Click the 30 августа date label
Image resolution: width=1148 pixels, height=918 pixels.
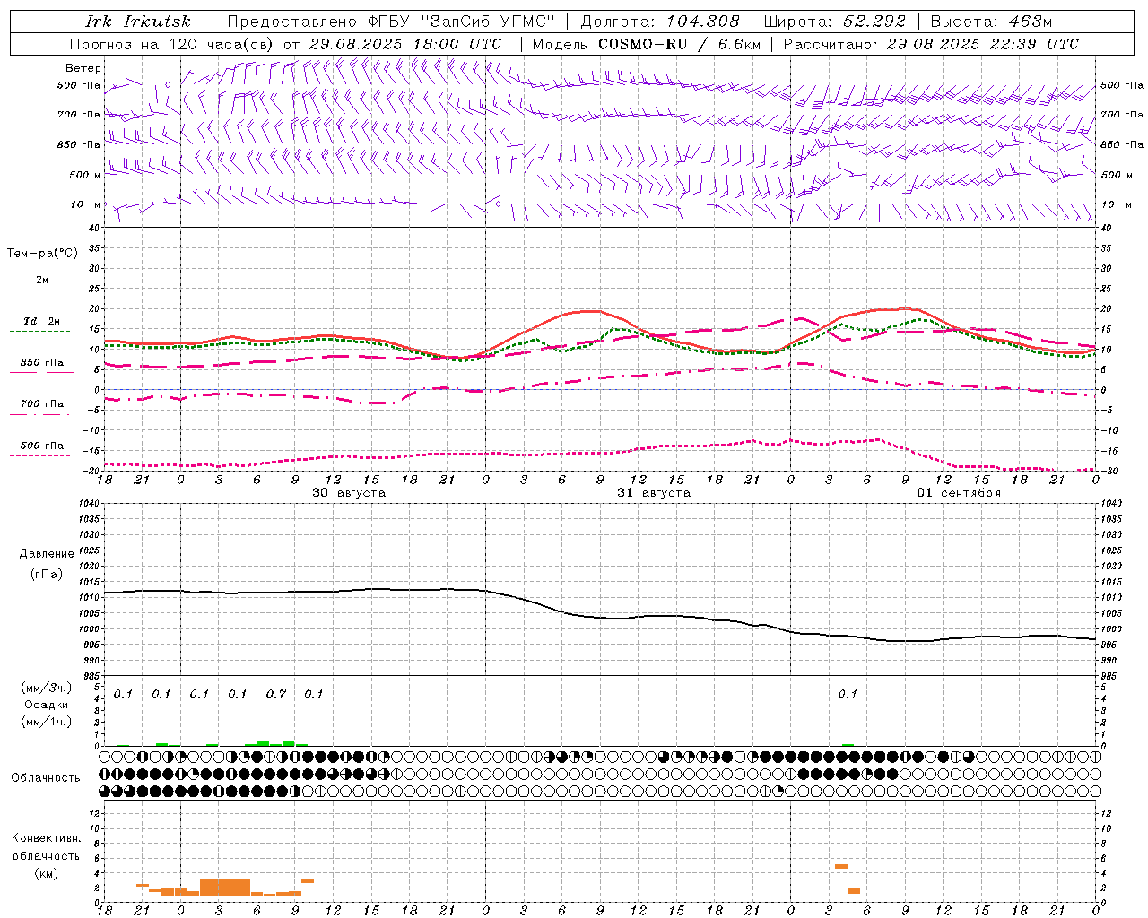349,493
